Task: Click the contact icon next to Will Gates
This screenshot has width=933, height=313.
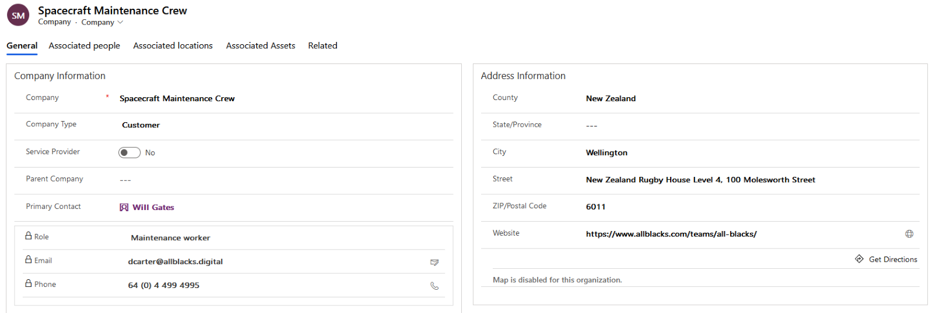Action: click(124, 207)
